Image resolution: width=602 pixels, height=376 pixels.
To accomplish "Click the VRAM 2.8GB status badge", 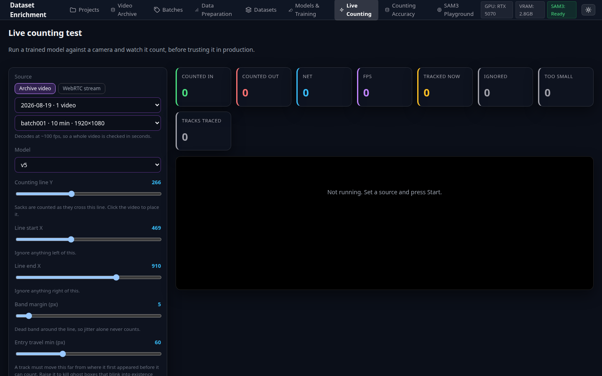I will pyautogui.click(x=530, y=10).
